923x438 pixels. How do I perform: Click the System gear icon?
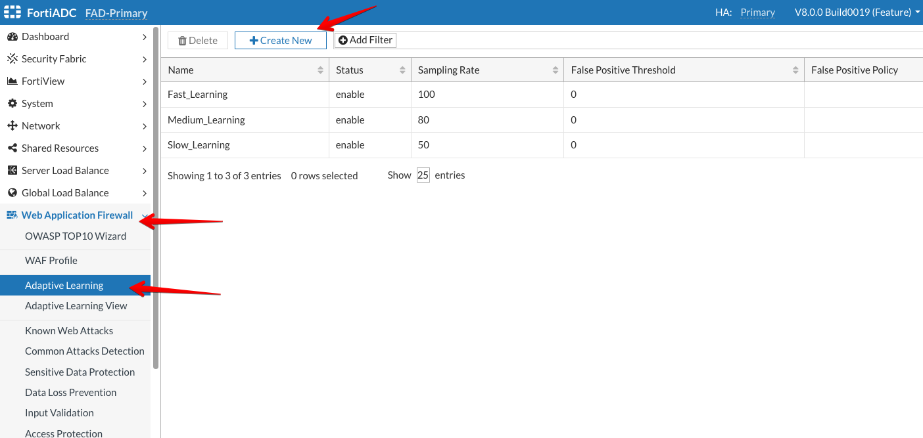point(12,104)
